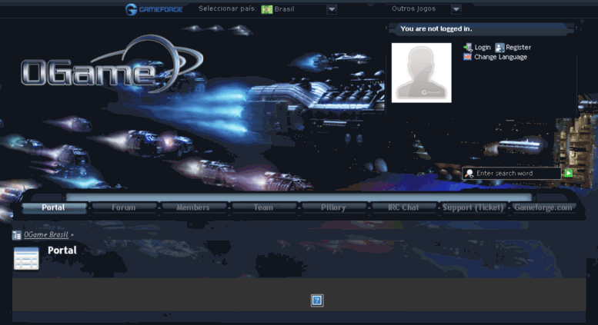Image resolution: width=598 pixels, height=325 pixels.
Task: Focus the Enter search word field
Action: (513, 173)
